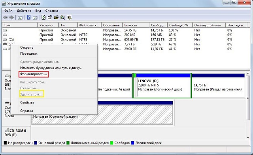
Task: Choose Изменить букву диска или путь
Action: pyautogui.click(x=51, y=68)
